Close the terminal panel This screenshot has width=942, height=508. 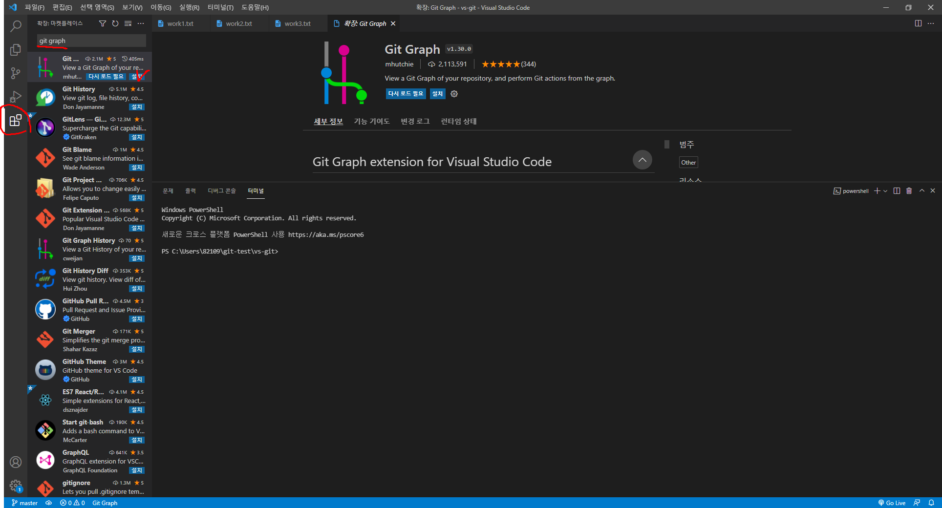tap(933, 191)
